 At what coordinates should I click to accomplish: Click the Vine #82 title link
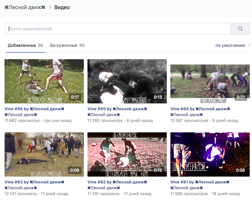coord(117,182)
